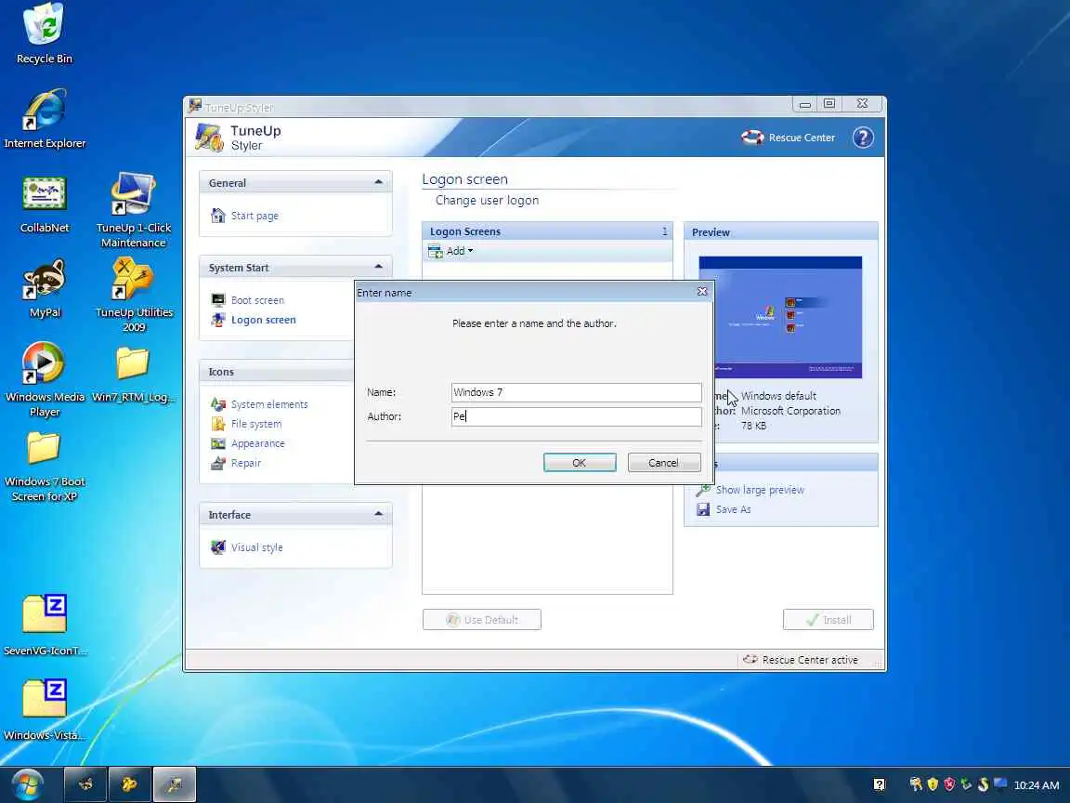
Task: Click the Preview panel header
Action: click(x=780, y=232)
